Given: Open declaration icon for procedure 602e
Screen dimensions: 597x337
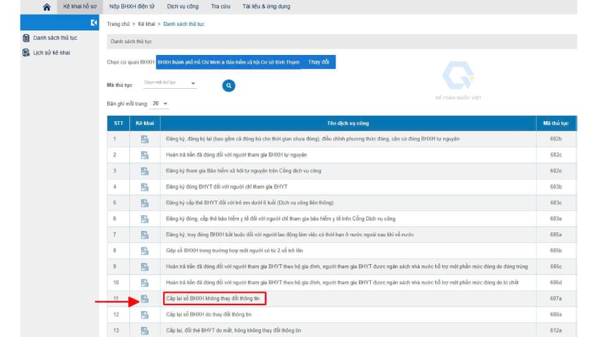Looking at the screenshot, I should pos(145,171).
